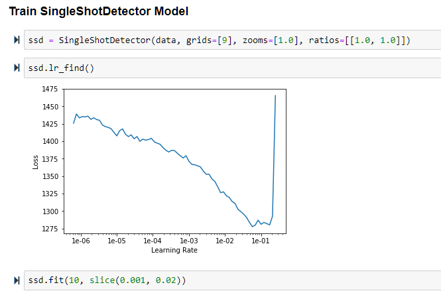Click the 1475 loss tick label
The image size is (441, 297).
(x=50, y=89)
